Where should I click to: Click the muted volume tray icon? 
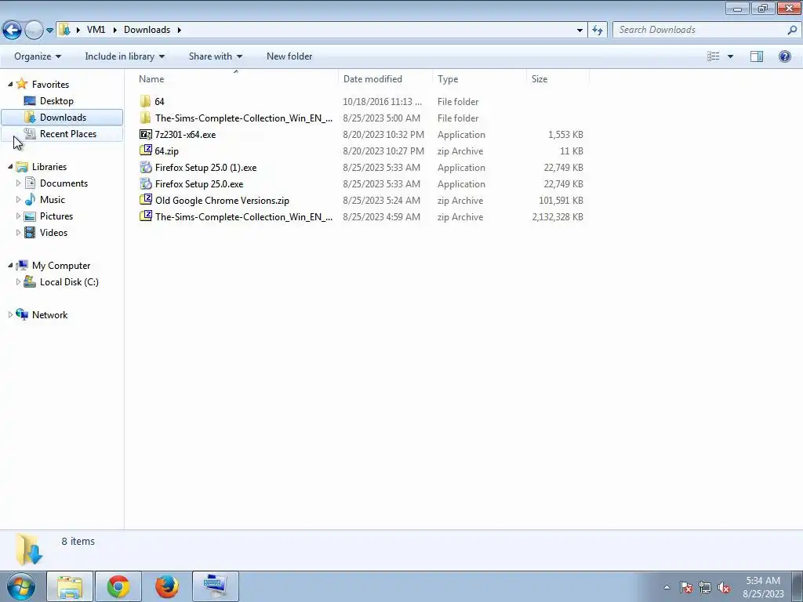[x=724, y=587]
